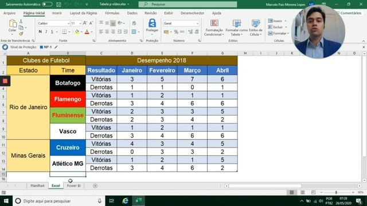Apply the thousands separator style icon
Image resolution: width=367 pixels, height=206 pixels.
coord(182,32)
